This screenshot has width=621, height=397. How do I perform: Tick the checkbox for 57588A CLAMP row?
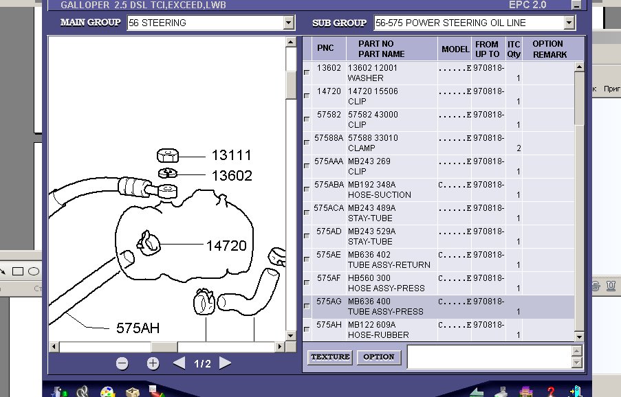307,142
